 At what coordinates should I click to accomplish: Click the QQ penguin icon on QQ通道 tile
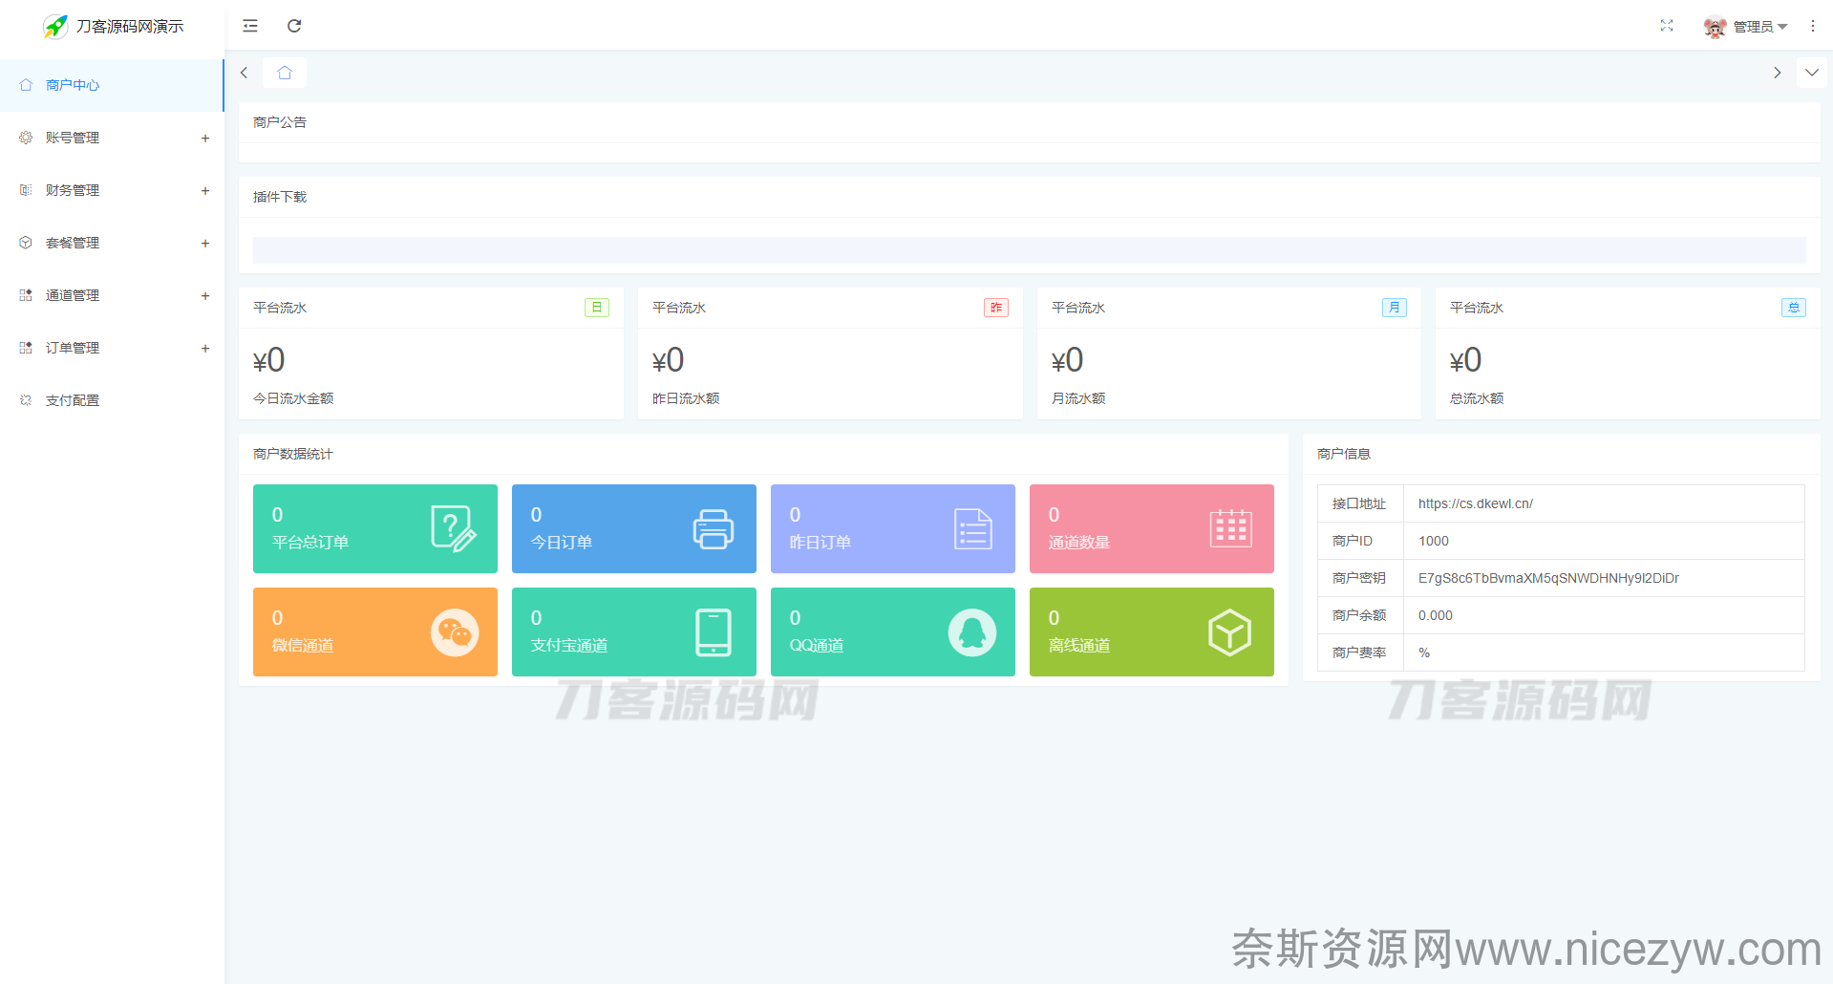point(972,632)
